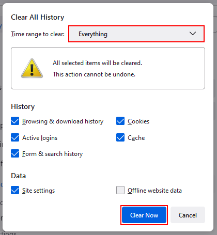This screenshot has height=235, width=217.
Task: Click the chevron arrow in time range box
Action: click(193, 34)
